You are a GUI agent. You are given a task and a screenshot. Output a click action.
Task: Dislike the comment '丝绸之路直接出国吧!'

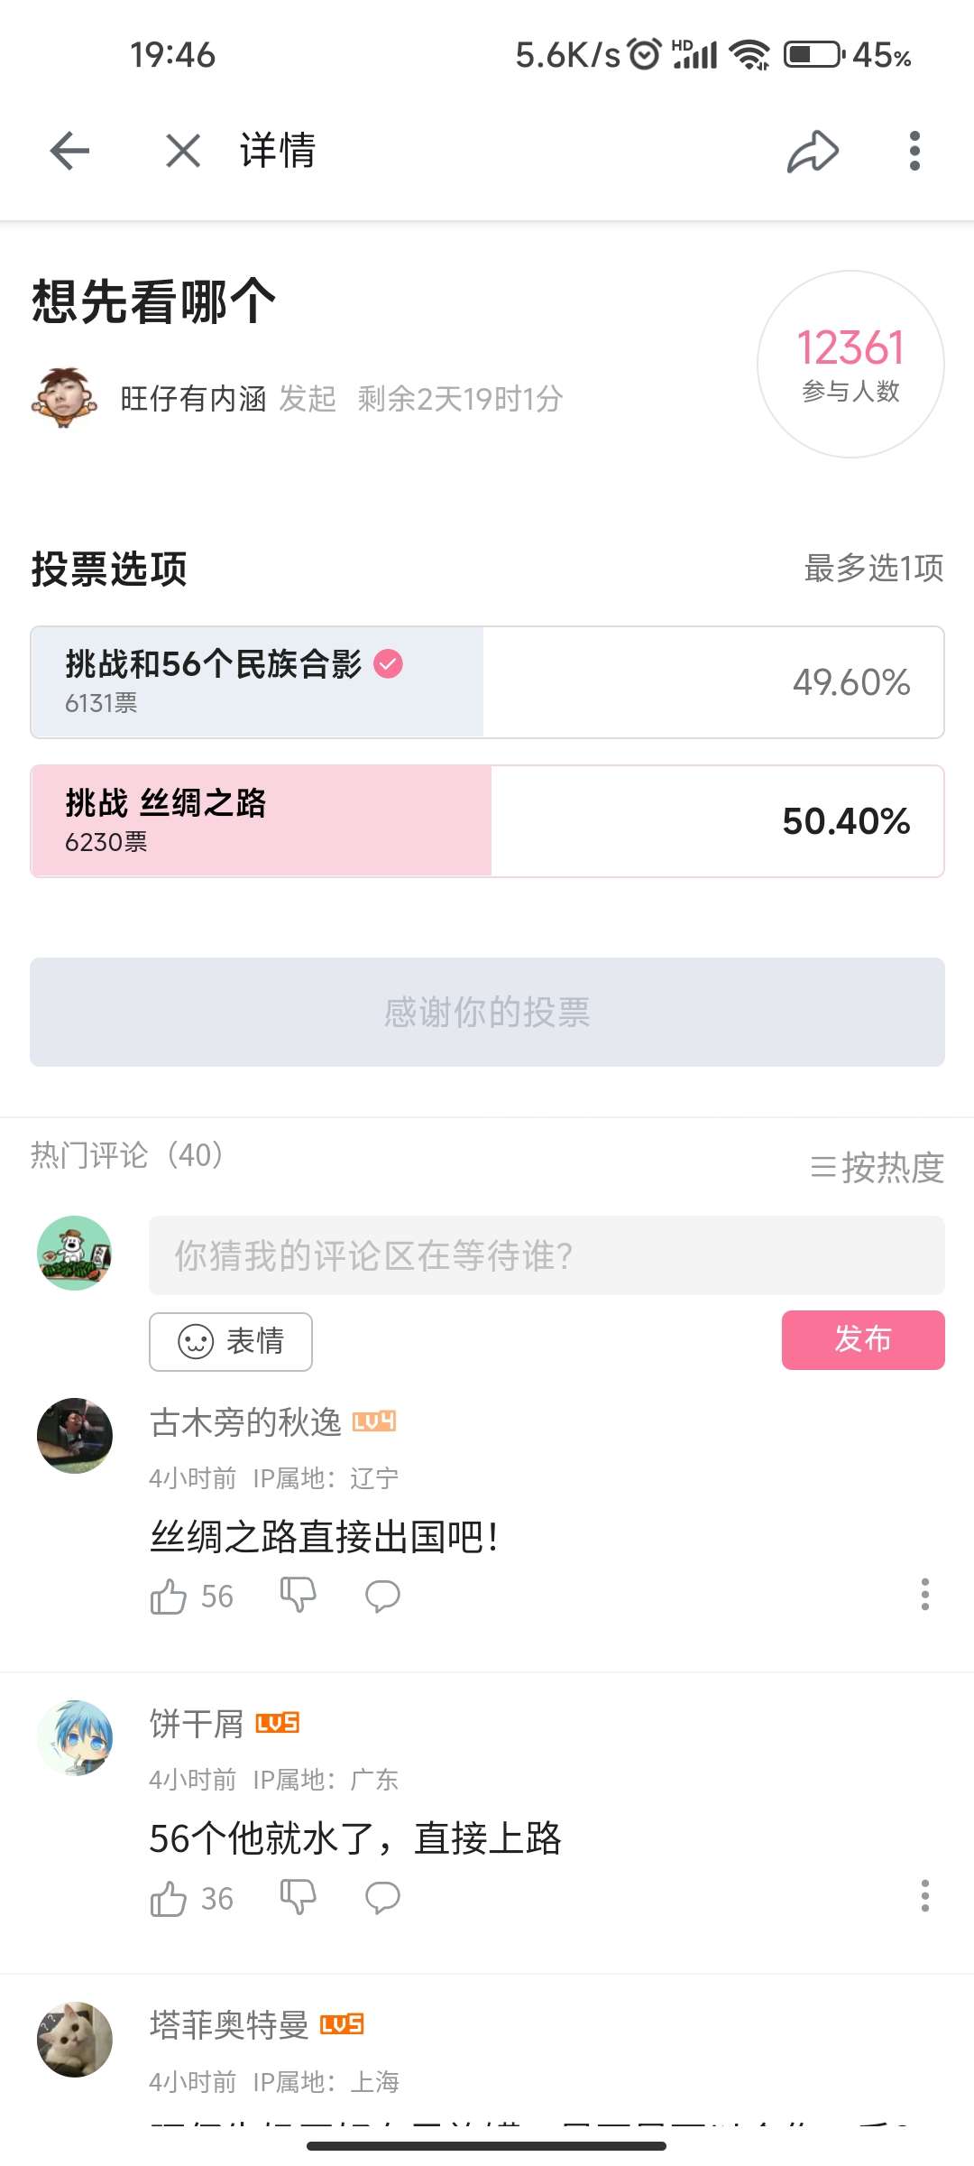(298, 1595)
